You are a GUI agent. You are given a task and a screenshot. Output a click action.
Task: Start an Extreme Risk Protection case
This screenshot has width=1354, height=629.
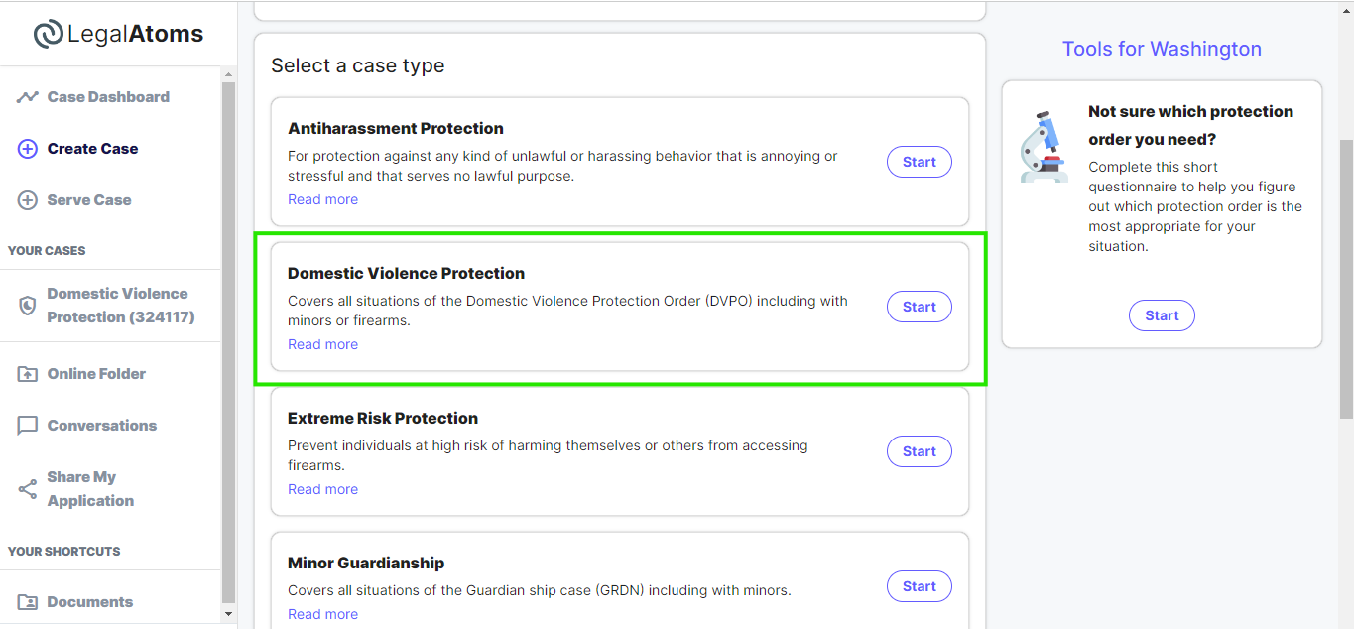tap(919, 451)
